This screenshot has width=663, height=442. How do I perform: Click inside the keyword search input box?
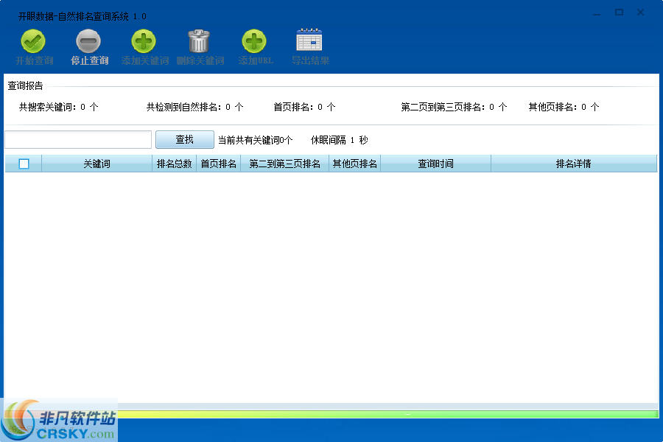pos(77,139)
